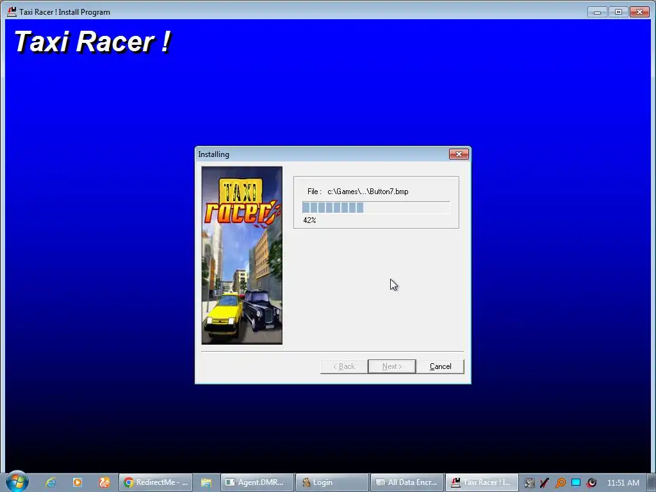Launch Internet Explorer from the taskbar

[51, 482]
